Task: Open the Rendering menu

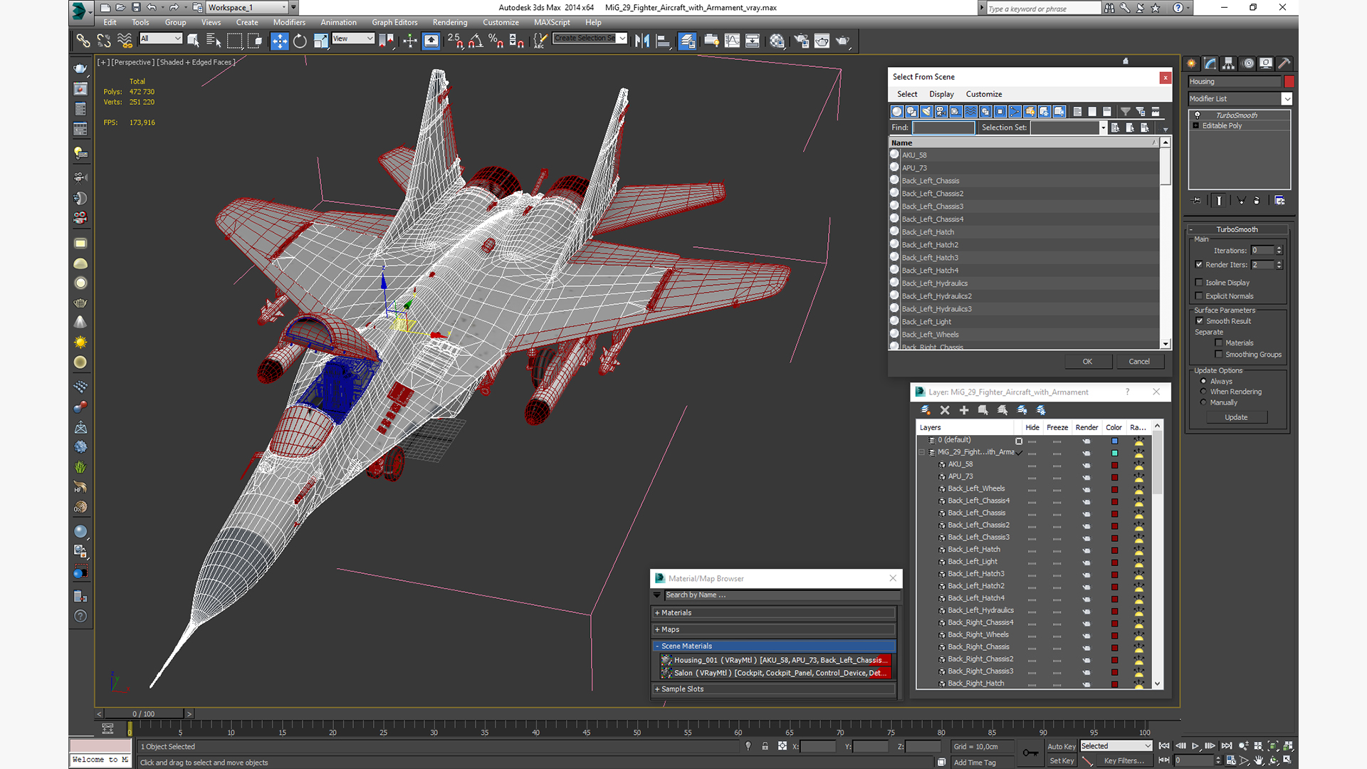Action: (x=450, y=23)
